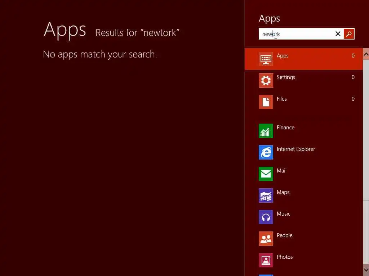Choose the Apps label in list

[283, 56]
